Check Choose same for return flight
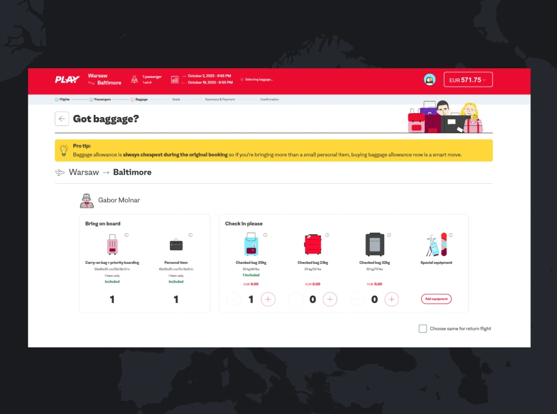This screenshot has height=414, width=557. tap(423, 329)
